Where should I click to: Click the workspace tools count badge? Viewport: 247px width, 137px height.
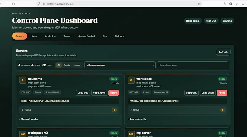pos(223,110)
